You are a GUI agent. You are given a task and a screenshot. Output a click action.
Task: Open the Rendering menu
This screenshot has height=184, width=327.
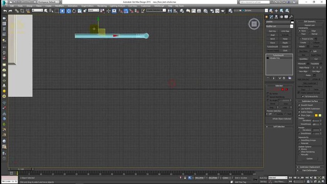point(102,6)
